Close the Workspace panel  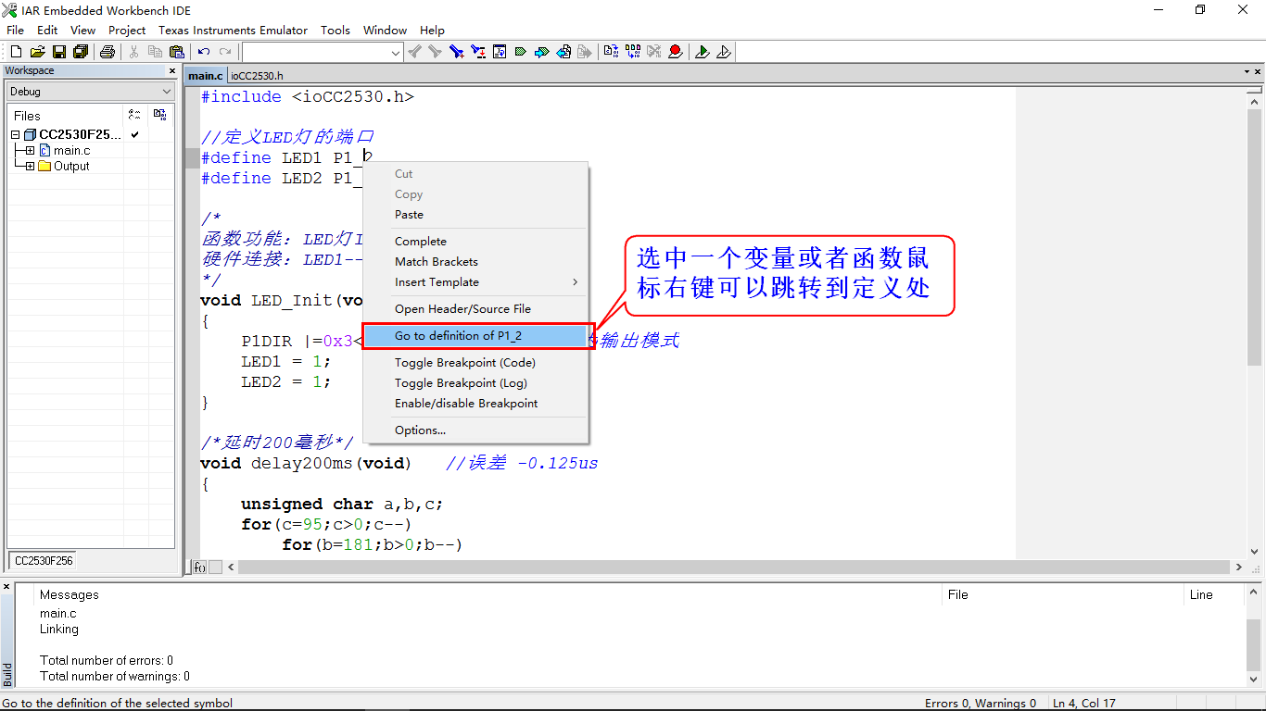coord(171,71)
